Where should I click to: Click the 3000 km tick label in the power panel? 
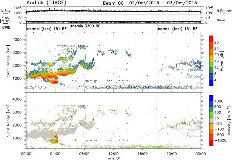pos(17,53)
